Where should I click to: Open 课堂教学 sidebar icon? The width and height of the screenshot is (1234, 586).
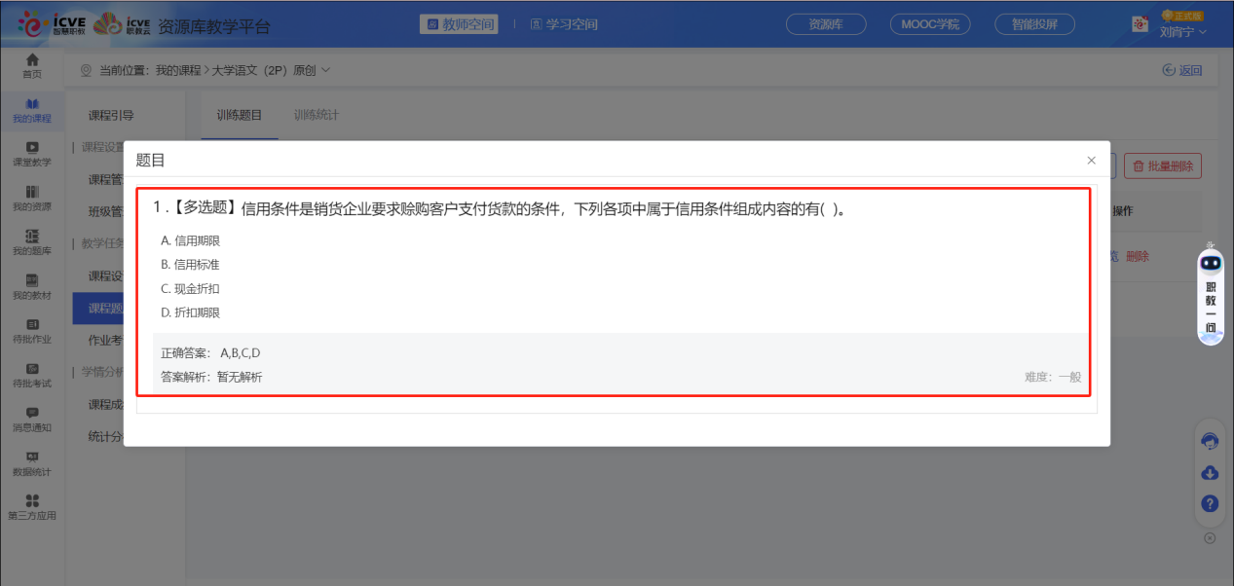click(x=32, y=154)
